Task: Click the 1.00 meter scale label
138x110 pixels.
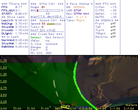Action: (x=3, y=81)
